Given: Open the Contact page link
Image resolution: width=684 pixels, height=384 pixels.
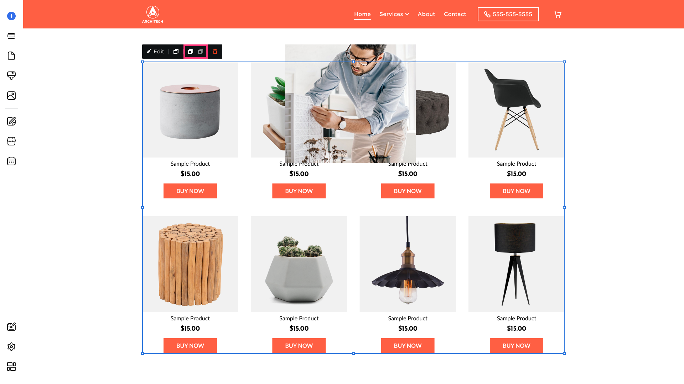Looking at the screenshot, I should 455,14.
